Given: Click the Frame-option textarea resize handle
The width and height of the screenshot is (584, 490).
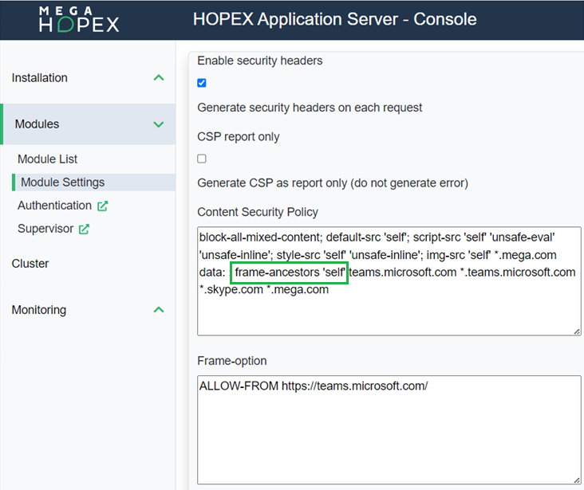Looking at the screenshot, I should (575, 480).
